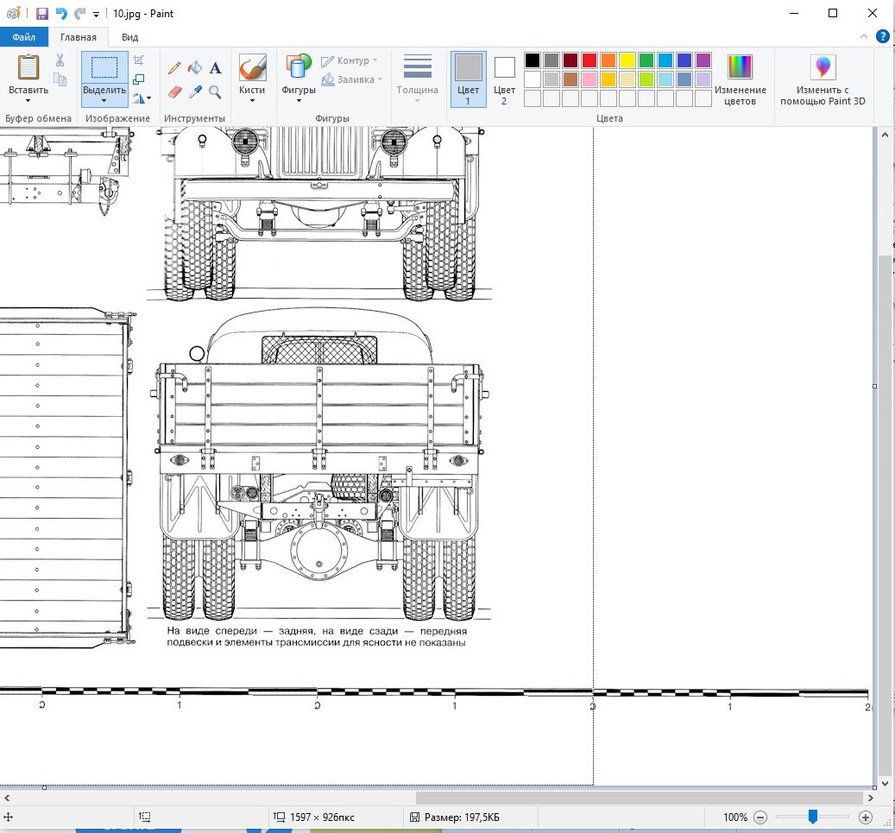Click the zoom slider thumb

[x=813, y=817]
